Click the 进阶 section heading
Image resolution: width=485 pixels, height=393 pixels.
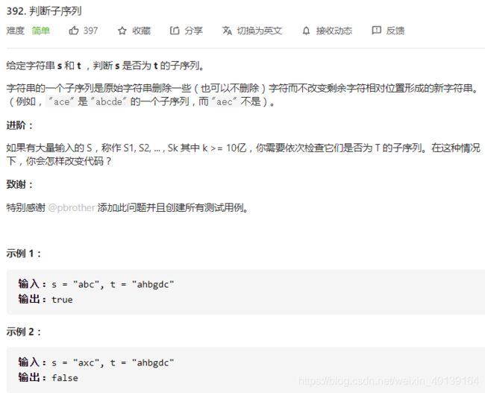(19, 125)
